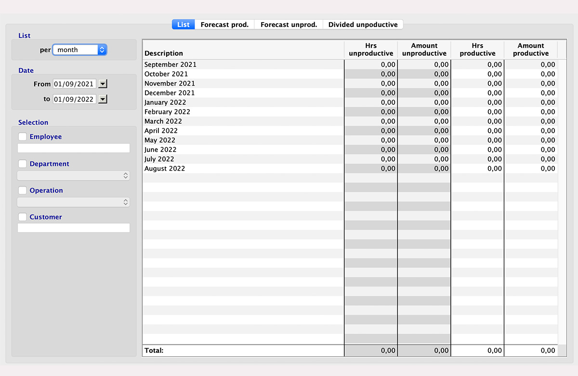
Task: Check the Customer filter checkbox
Action: 22,217
